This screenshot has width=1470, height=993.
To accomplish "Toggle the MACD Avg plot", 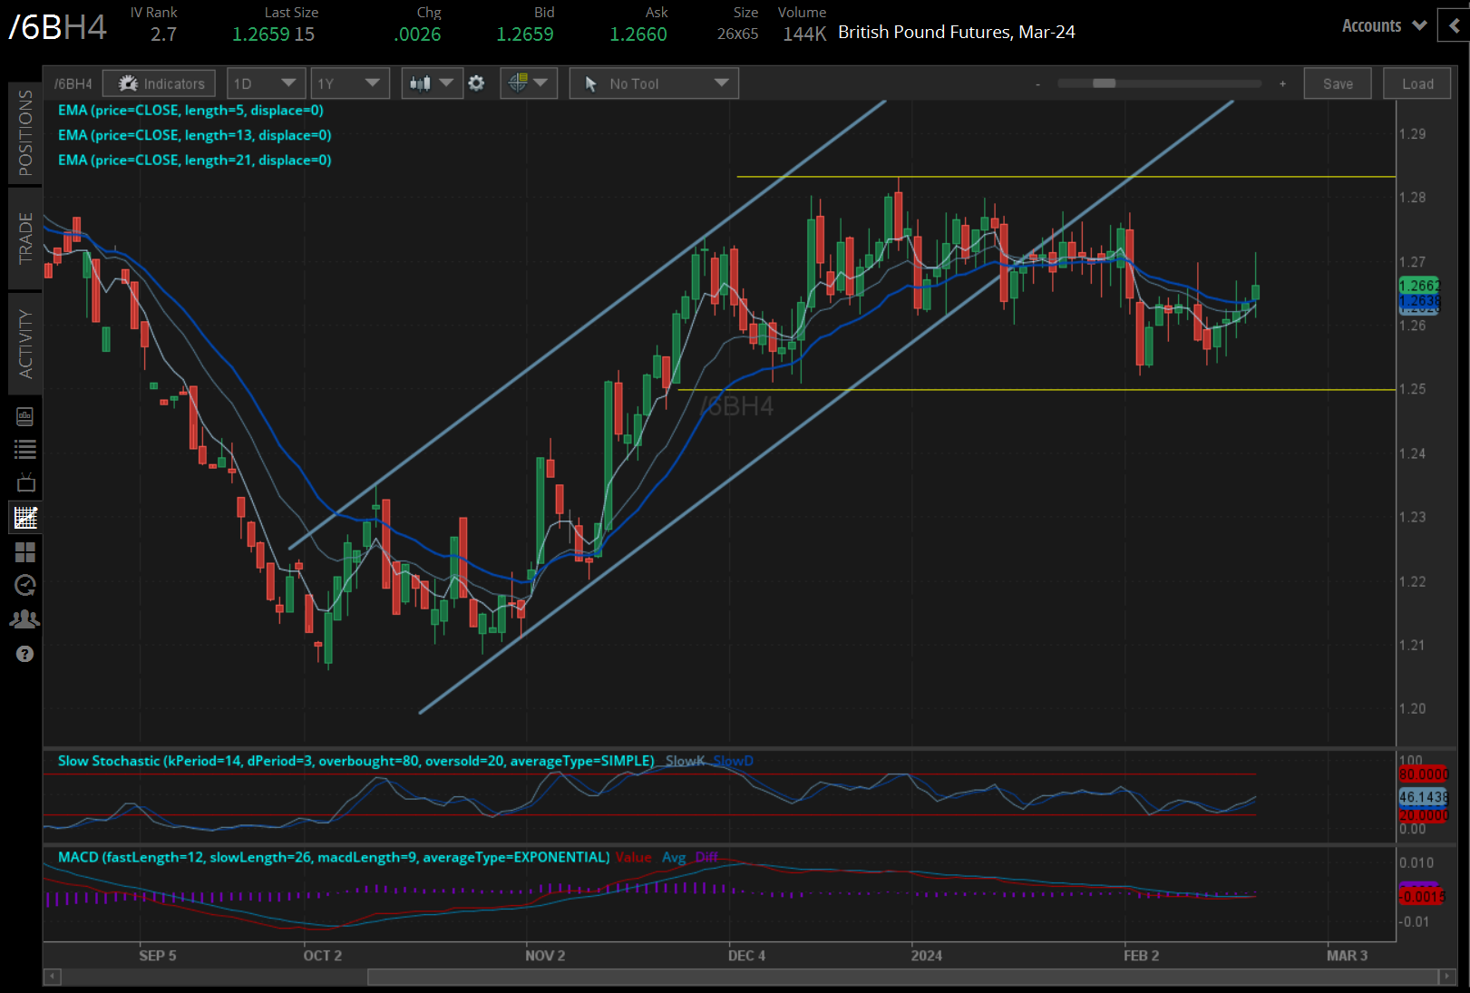I will 675,857.
